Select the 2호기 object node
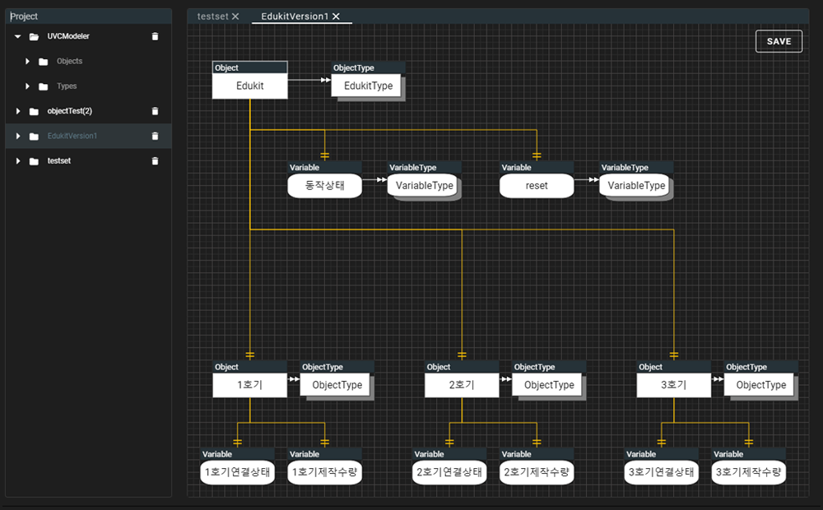Image resolution: width=823 pixels, height=510 pixels. (462, 385)
